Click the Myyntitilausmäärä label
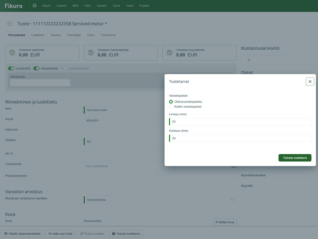 tap(253, 175)
